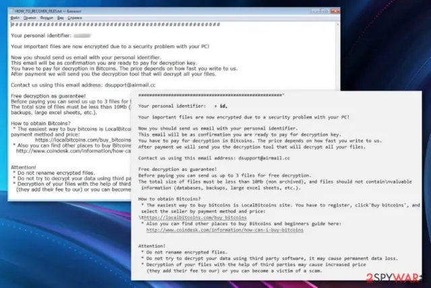
Task: Click 'Your important files are now encrypted' in gray note
Action: (244, 117)
